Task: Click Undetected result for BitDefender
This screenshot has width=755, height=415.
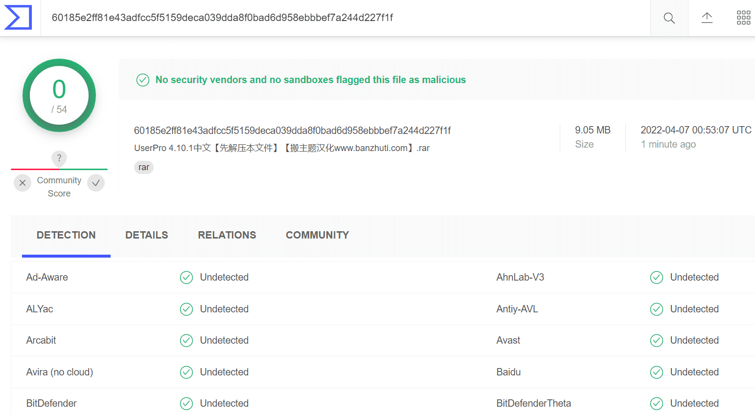Action: pyautogui.click(x=224, y=403)
